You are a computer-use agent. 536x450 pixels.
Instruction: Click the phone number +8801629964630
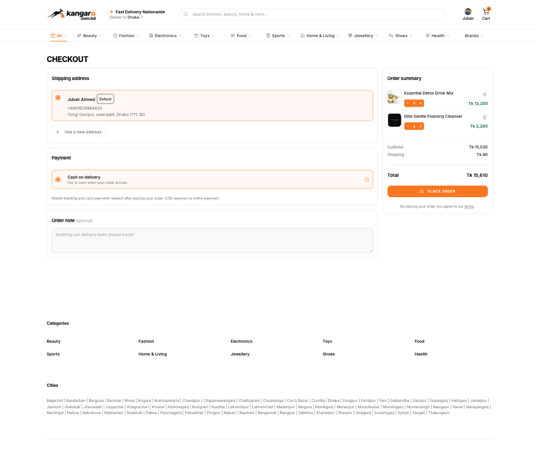[x=85, y=108]
